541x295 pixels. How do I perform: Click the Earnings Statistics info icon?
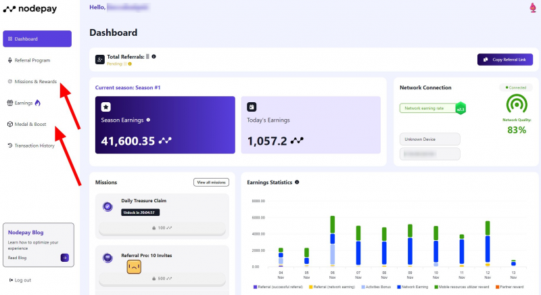click(x=297, y=182)
